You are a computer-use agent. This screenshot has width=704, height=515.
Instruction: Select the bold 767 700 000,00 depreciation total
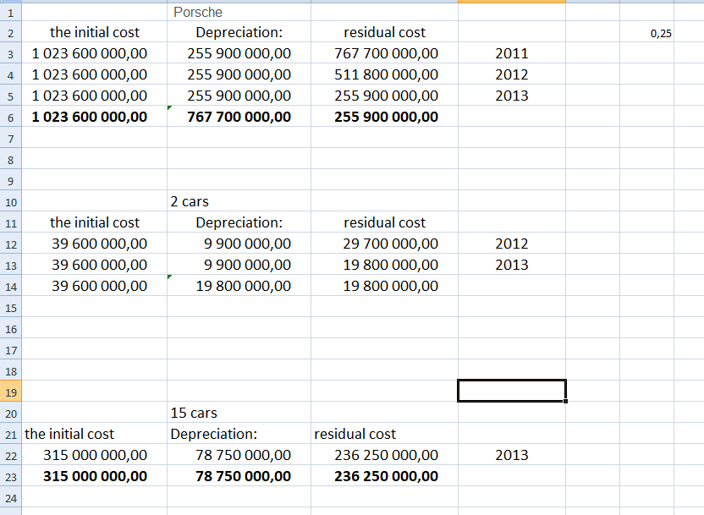[239, 117]
